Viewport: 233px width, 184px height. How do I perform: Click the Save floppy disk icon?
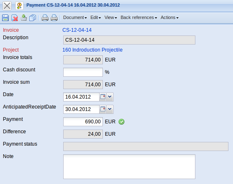tap(5, 18)
